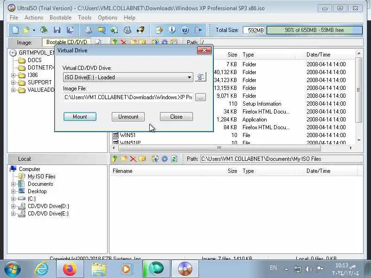The width and height of the screenshot is (371, 278).
Task: Click the gear icon in Local toolbar
Action: [165, 159]
